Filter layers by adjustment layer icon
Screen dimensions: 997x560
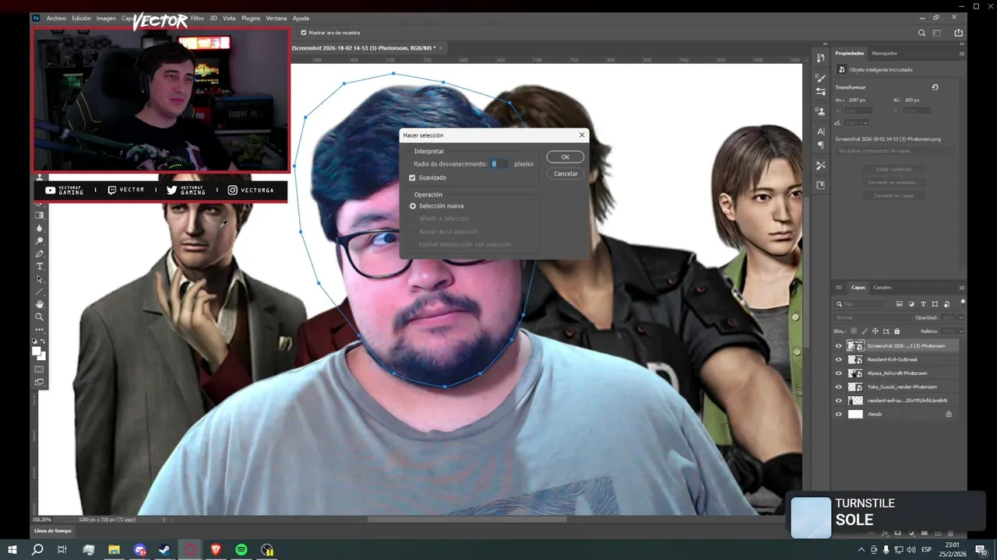[911, 304]
